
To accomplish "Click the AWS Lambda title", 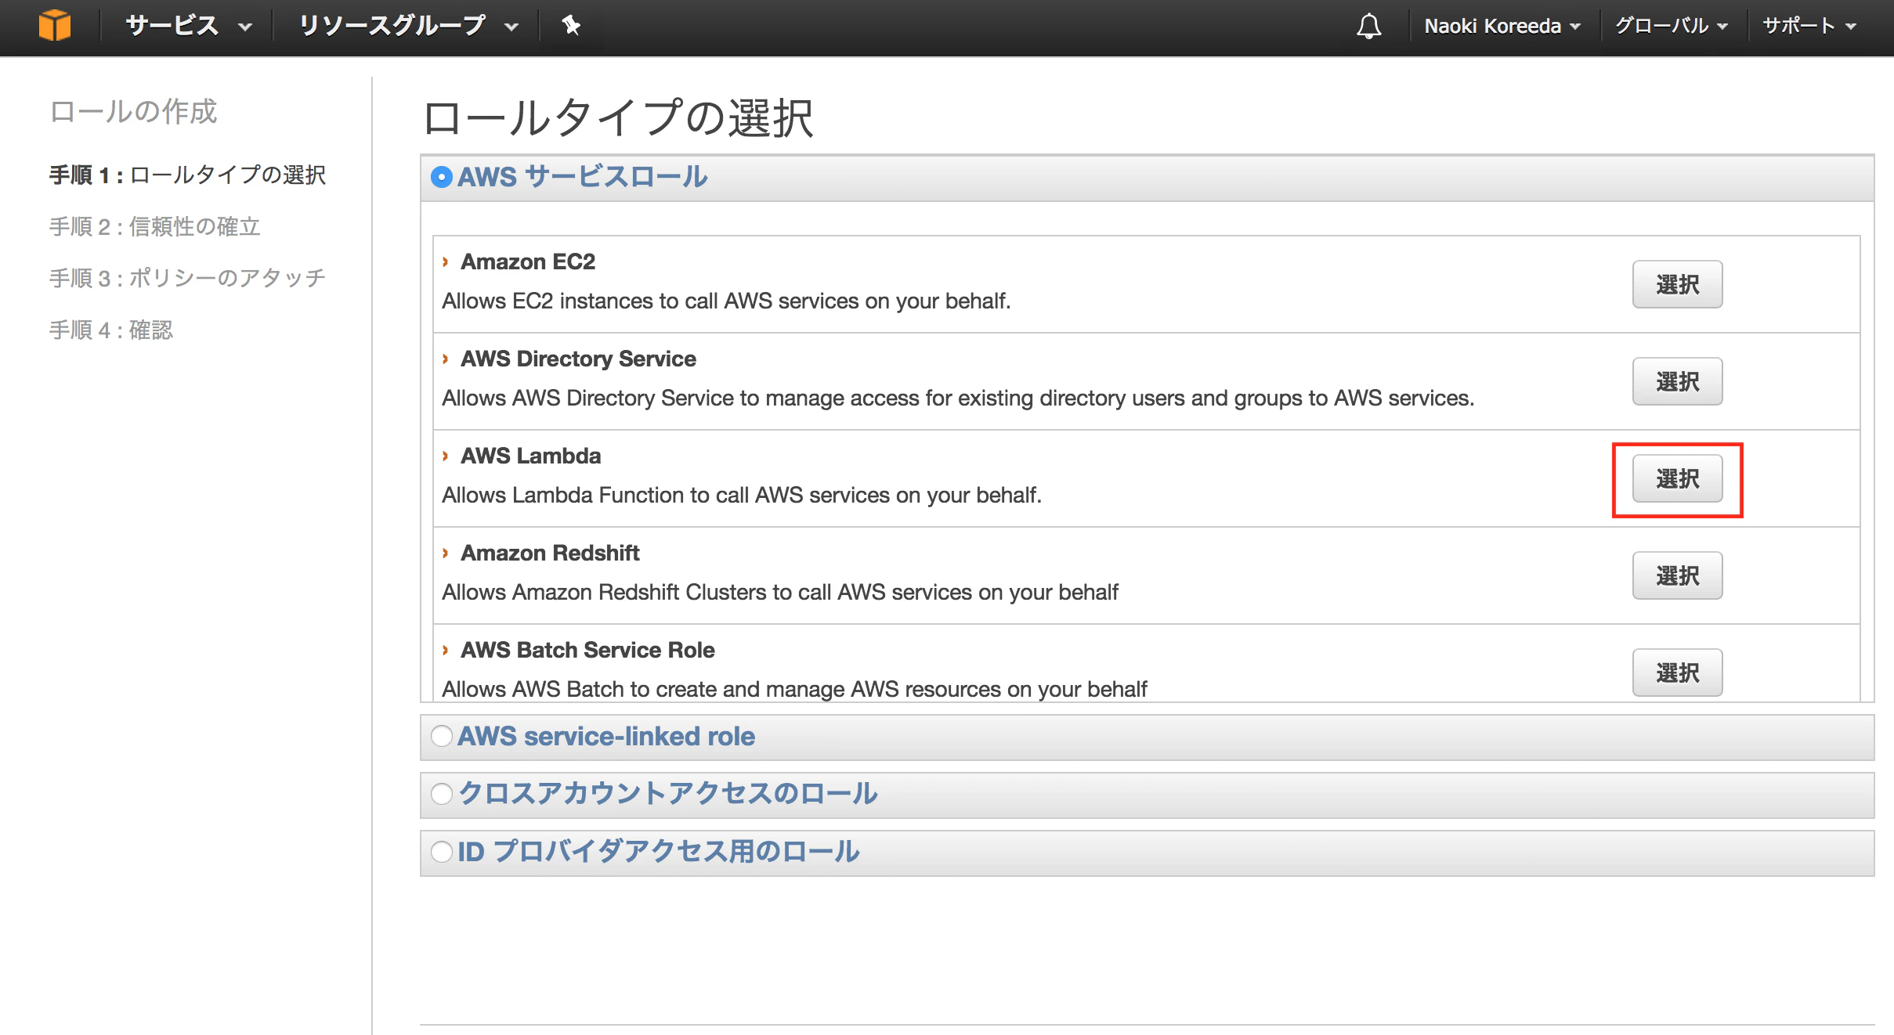I will pos(531,456).
